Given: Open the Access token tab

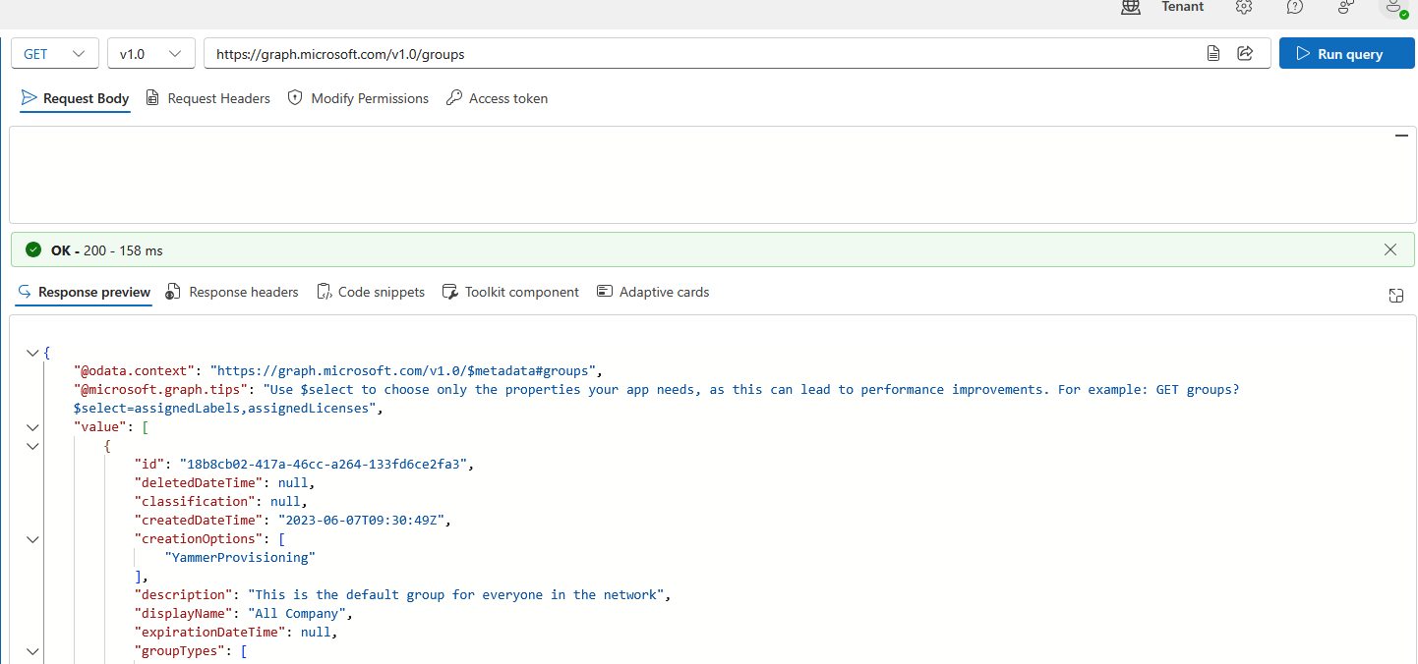Looking at the screenshot, I should 497,98.
